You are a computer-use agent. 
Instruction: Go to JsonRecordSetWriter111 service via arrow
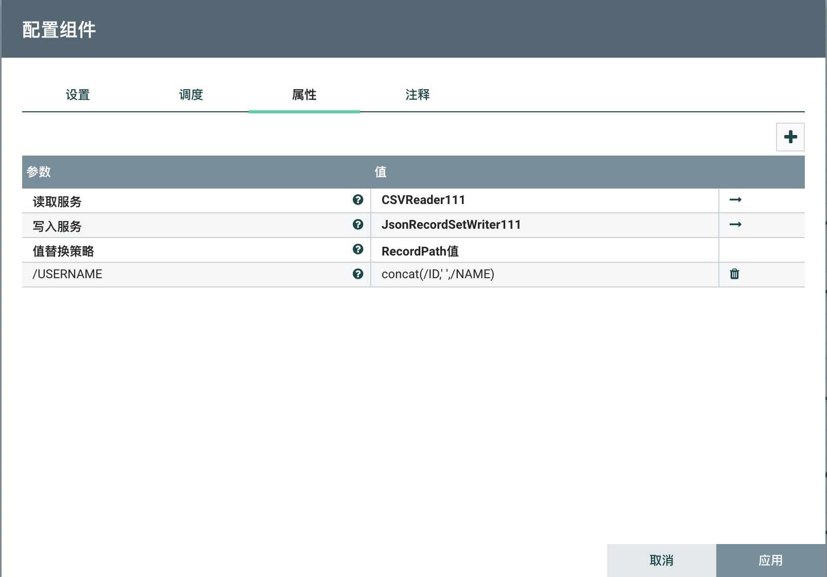pos(735,225)
